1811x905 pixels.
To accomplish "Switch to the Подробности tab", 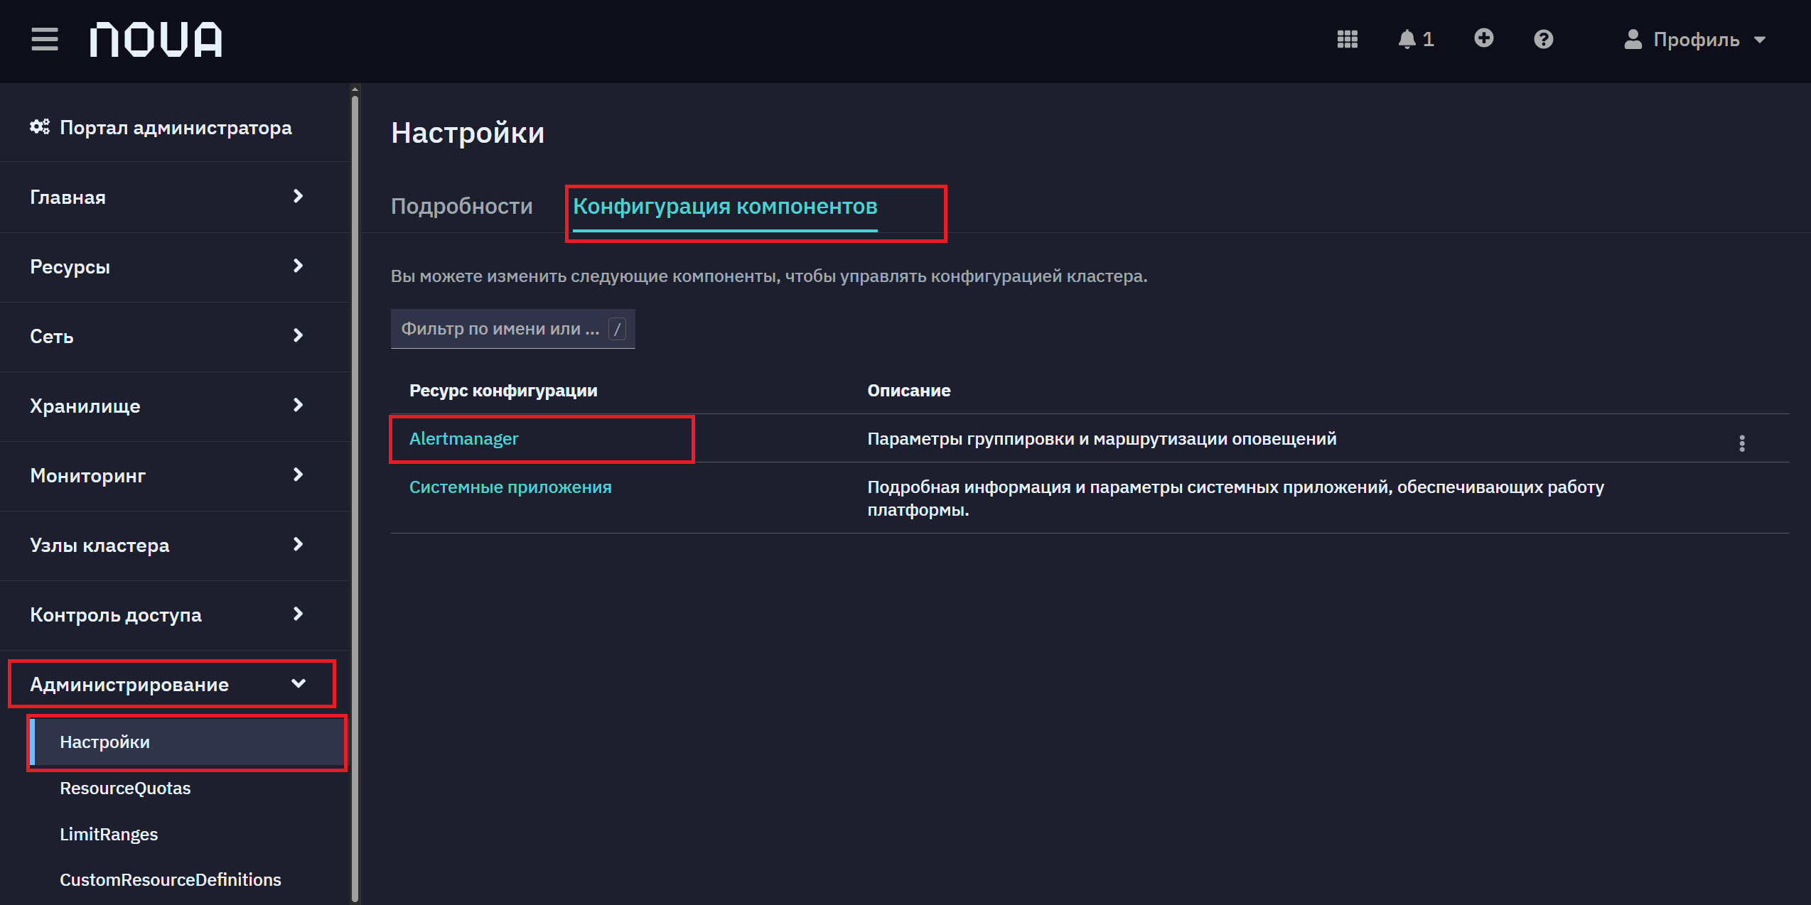I will pyautogui.click(x=461, y=206).
